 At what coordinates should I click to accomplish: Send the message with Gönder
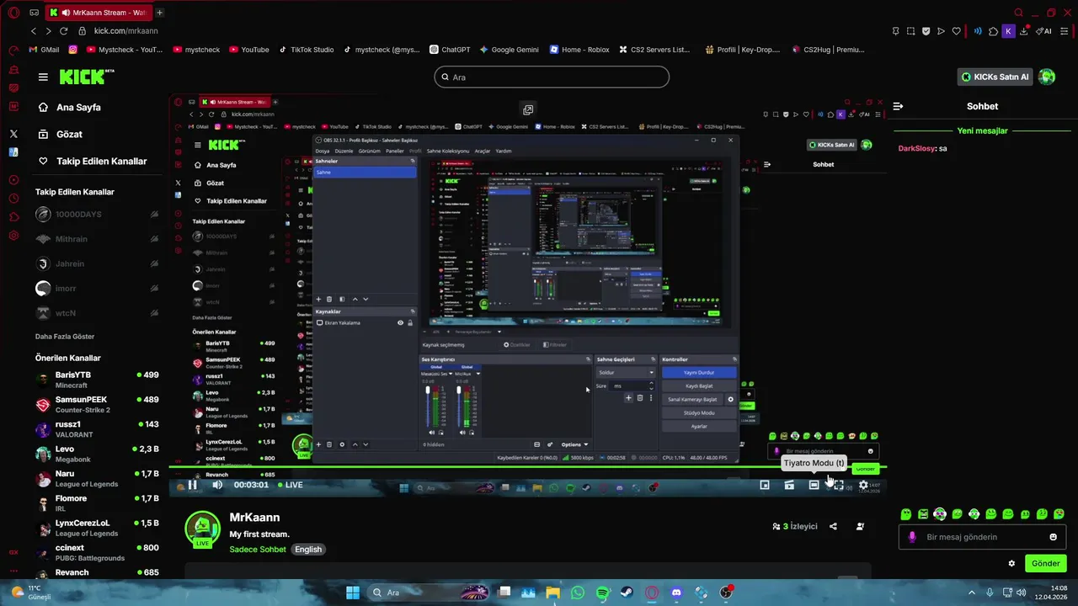point(1045,563)
